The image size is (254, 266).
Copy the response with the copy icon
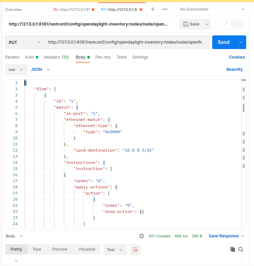pyautogui.click(x=233, y=249)
